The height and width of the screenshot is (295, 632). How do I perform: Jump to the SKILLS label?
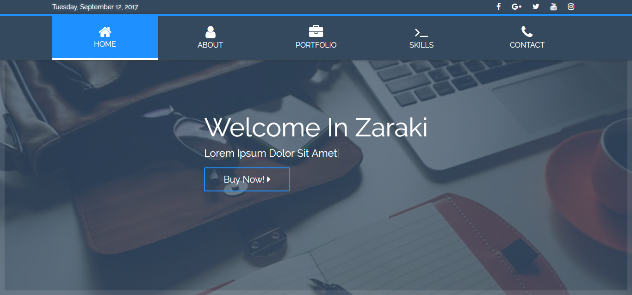point(421,45)
